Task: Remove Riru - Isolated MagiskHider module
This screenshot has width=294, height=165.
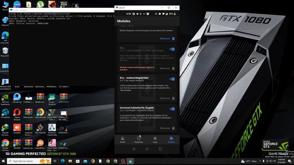Action: click(167, 98)
